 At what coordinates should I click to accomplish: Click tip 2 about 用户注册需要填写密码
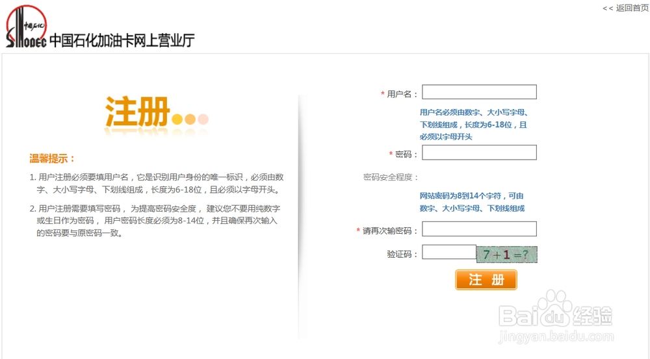tap(155, 221)
